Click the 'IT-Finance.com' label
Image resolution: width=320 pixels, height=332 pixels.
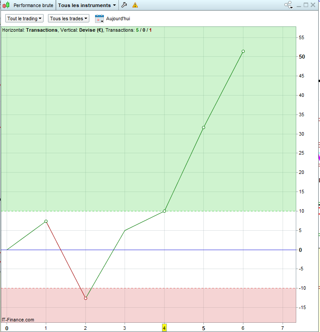18,320
